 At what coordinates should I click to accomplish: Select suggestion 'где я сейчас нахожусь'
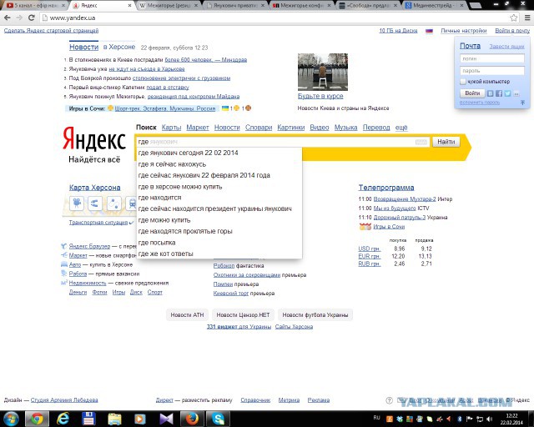(219, 164)
